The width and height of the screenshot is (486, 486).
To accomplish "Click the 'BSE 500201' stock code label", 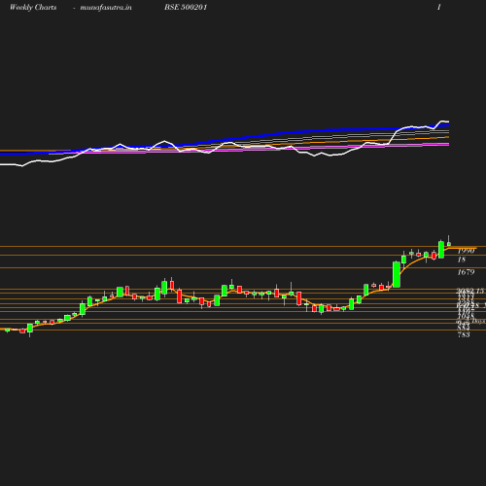I will point(186,7).
